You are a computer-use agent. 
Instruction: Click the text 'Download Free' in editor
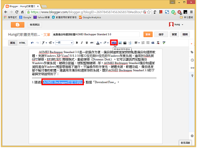click(x=104, y=82)
